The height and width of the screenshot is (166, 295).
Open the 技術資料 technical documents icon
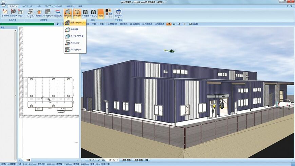pyautogui.click(x=119, y=13)
